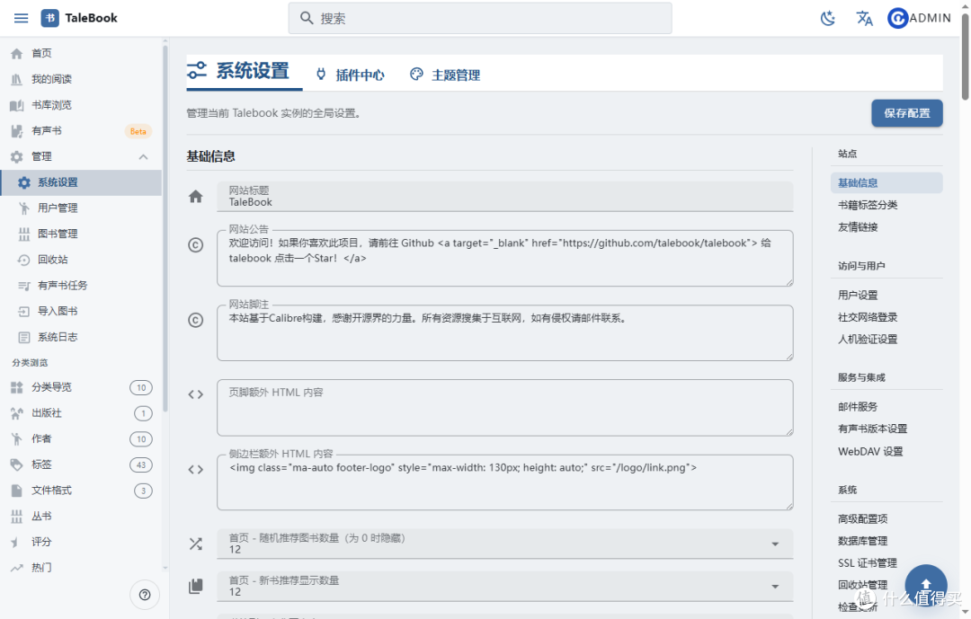The width and height of the screenshot is (971, 619).
Task: Click the 43 count badge on 标签
Action: point(141,464)
